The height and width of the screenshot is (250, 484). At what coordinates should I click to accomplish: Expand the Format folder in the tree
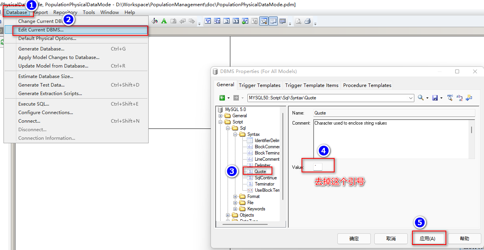point(235,196)
